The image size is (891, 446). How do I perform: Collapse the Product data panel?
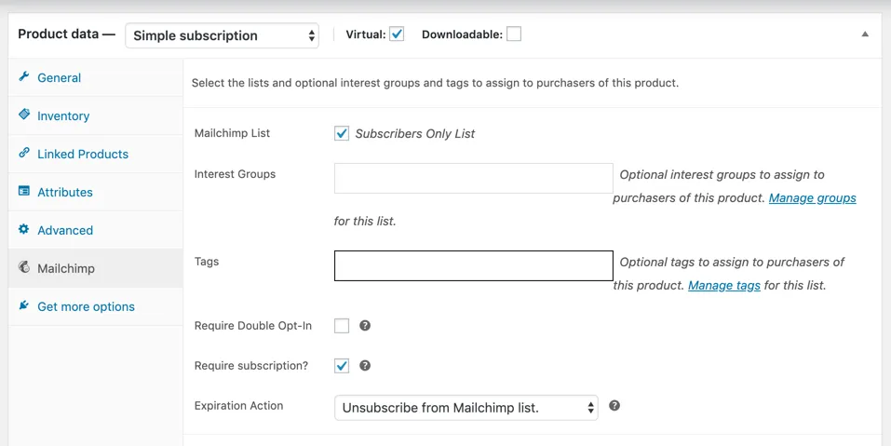pyautogui.click(x=865, y=34)
